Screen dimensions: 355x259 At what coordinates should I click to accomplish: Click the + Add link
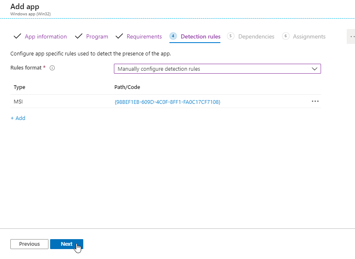tap(18, 118)
